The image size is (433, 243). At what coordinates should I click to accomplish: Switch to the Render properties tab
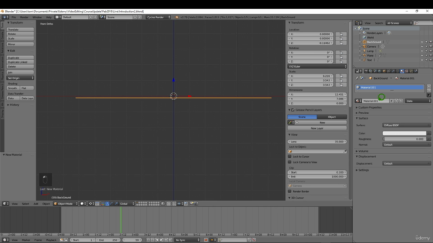point(366,71)
